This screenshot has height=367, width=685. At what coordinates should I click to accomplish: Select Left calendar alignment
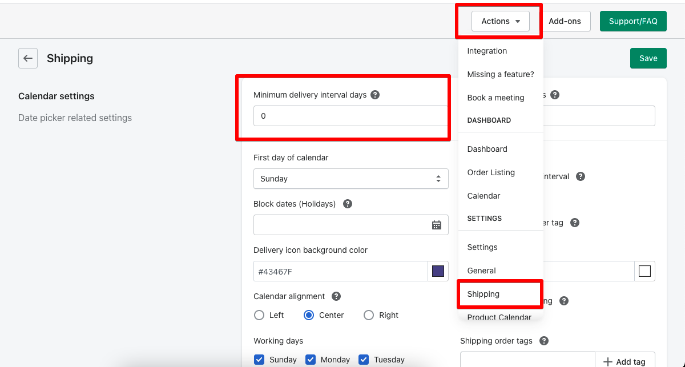[x=259, y=315]
